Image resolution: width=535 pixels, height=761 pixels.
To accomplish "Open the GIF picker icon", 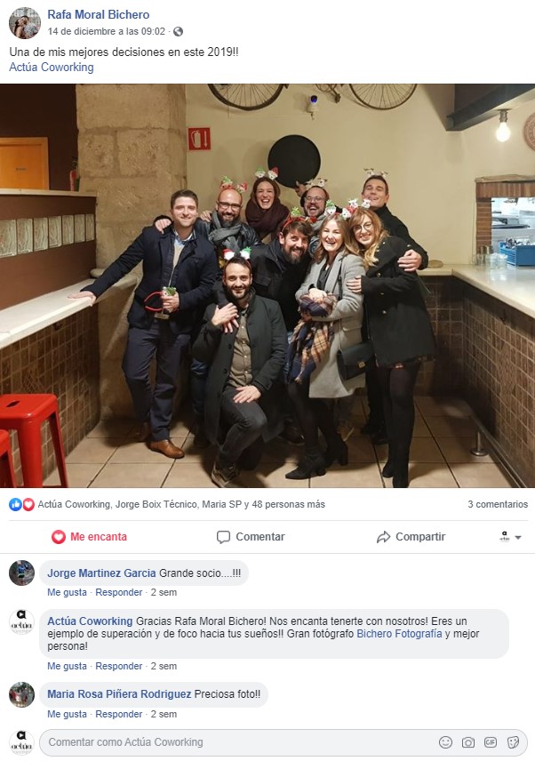I will (x=491, y=742).
